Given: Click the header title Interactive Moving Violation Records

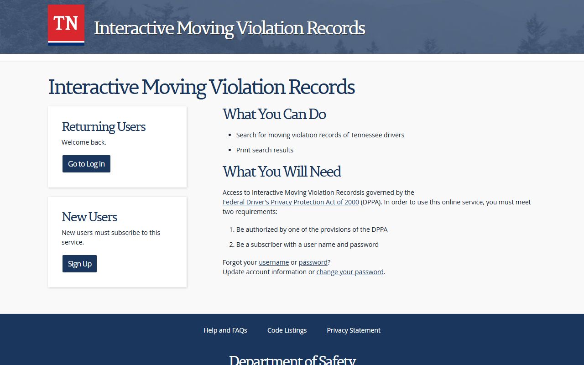Looking at the screenshot, I should click(229, 28).
